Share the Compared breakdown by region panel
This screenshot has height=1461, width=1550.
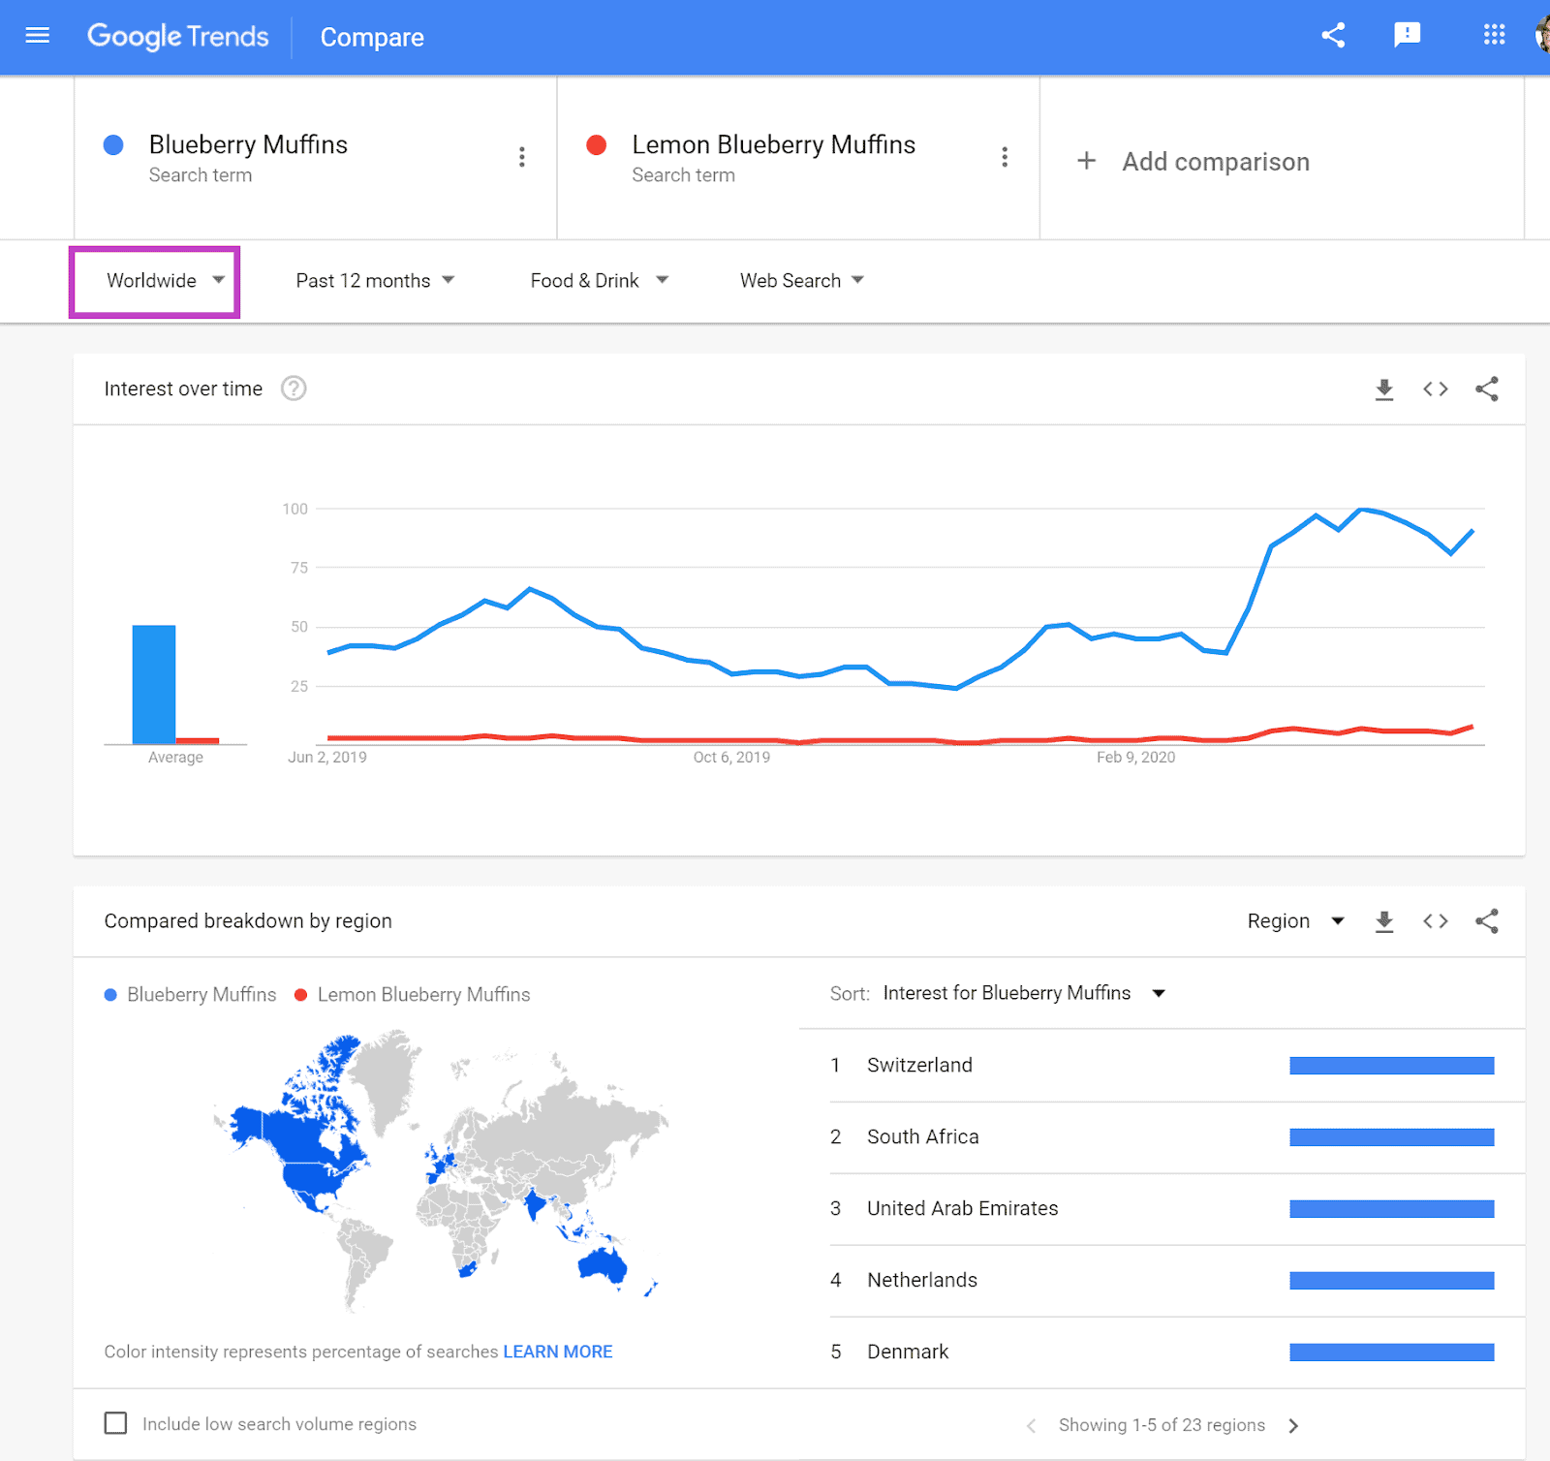[1488, 921]
